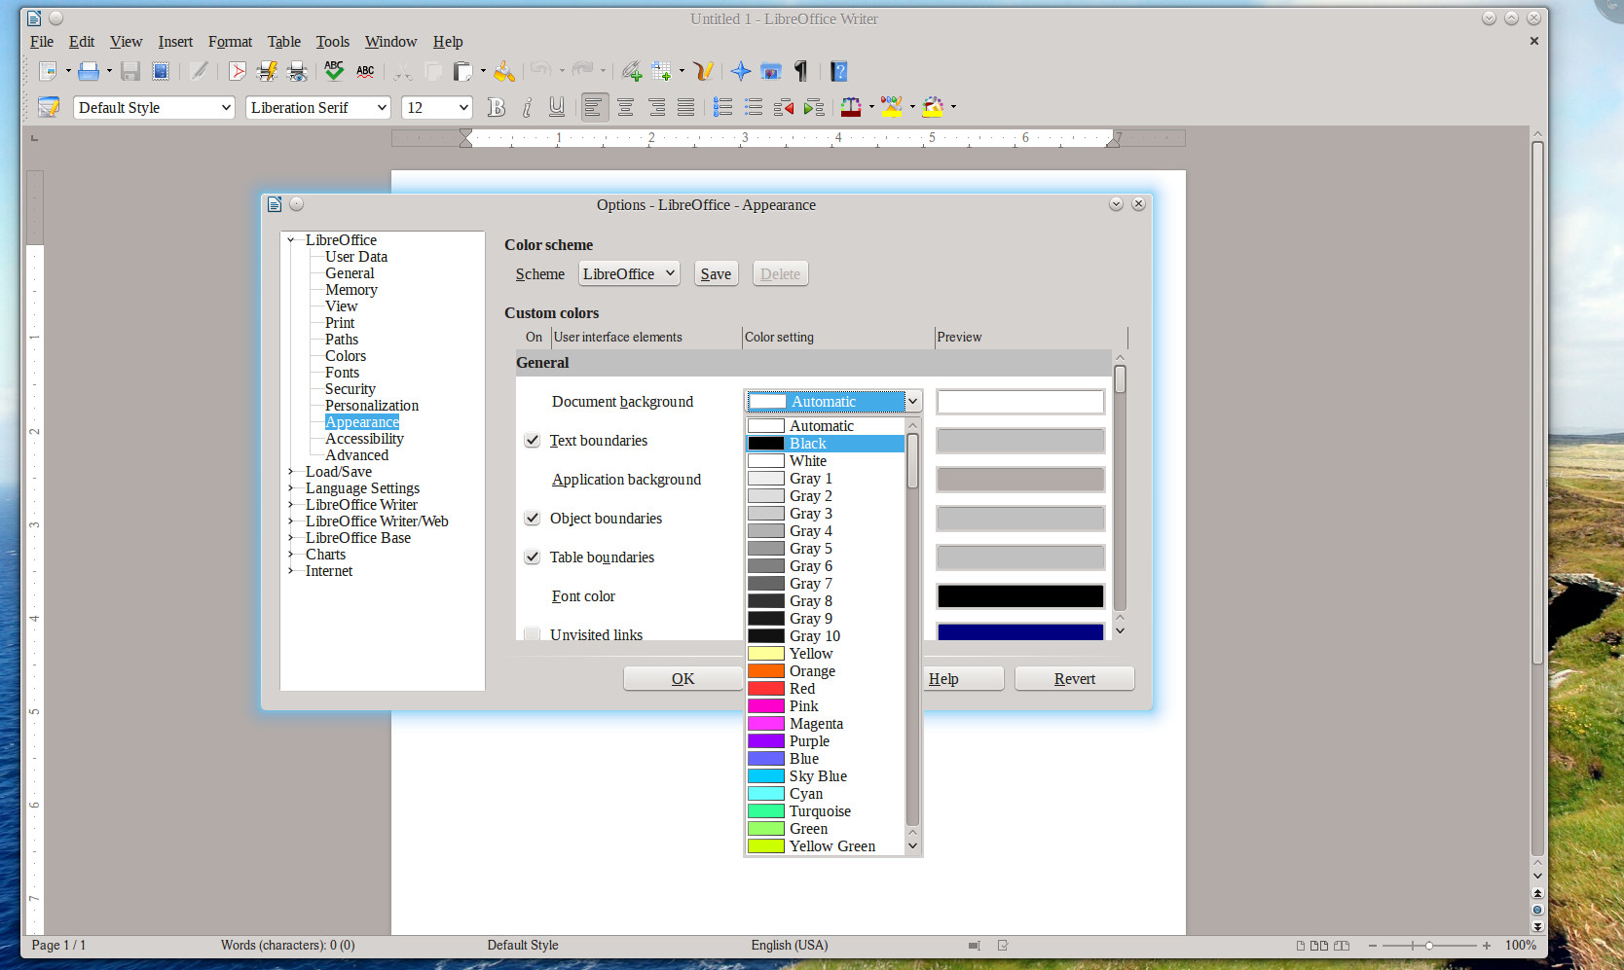Open the Scheme dropdown
Viewport: 1624px width, 970px height.
(629, 274)
